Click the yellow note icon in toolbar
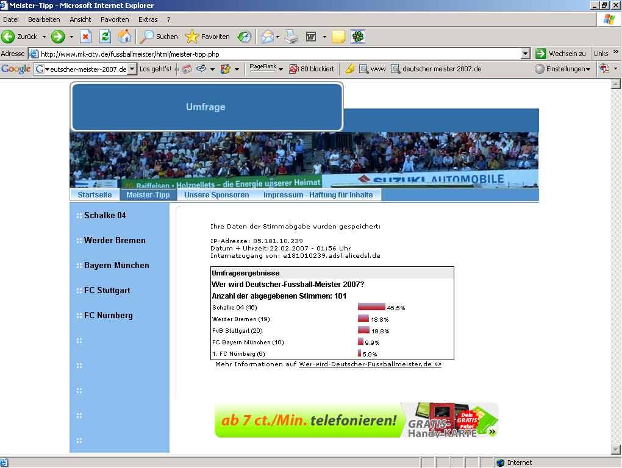Viewport: 622px width, 468px height. coord(338,37)
